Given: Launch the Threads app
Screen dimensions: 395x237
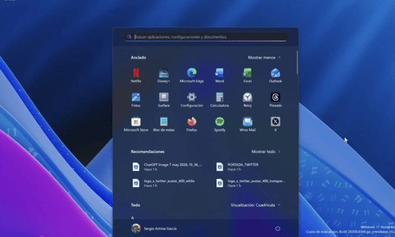Looking at the screenshot, I should click(x=275, y=99).
